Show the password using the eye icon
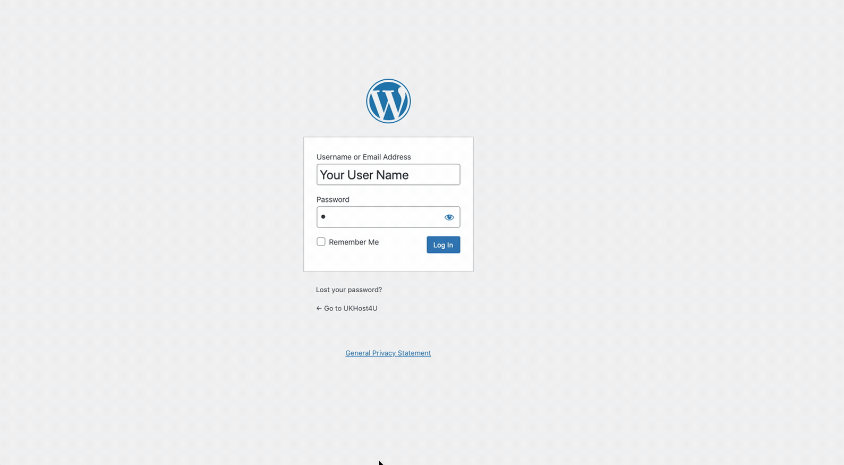Viewport: 844px width, 465px height. pos(449,217)
